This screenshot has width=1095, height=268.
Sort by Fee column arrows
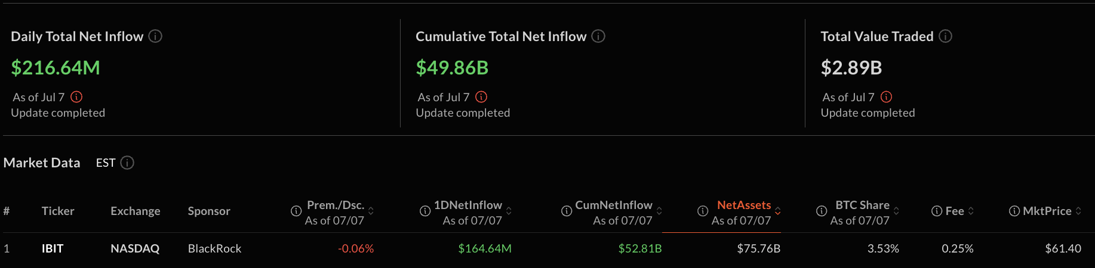pos(971,211)
